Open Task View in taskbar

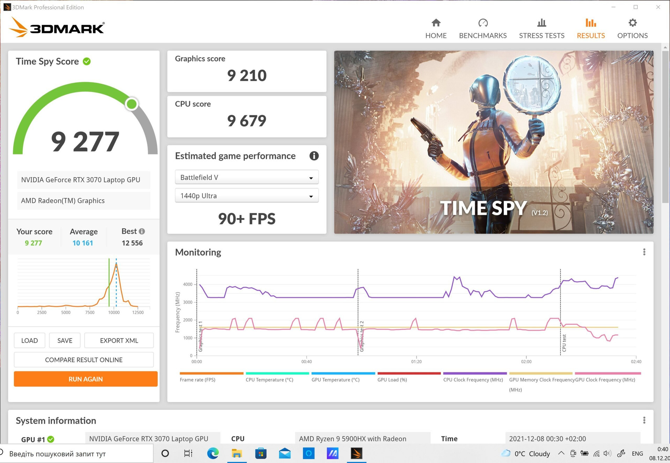click(188, 453)
